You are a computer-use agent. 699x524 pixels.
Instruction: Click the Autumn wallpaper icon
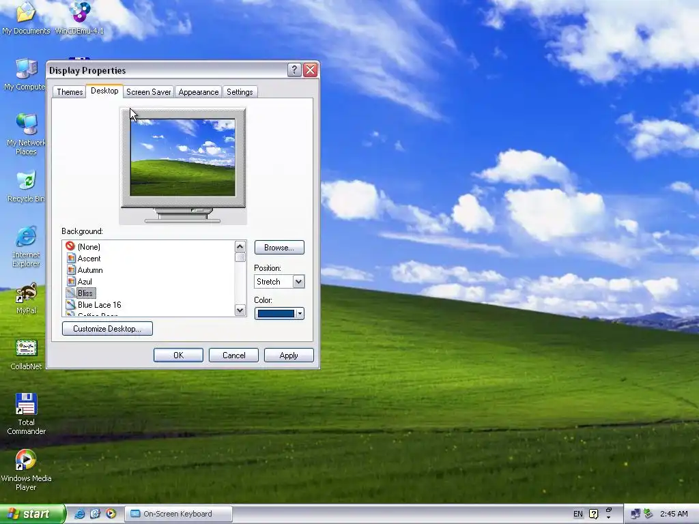coord(70,270)
